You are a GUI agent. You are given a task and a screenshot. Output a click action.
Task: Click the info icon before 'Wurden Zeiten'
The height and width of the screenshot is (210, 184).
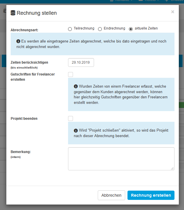(76, 86)
